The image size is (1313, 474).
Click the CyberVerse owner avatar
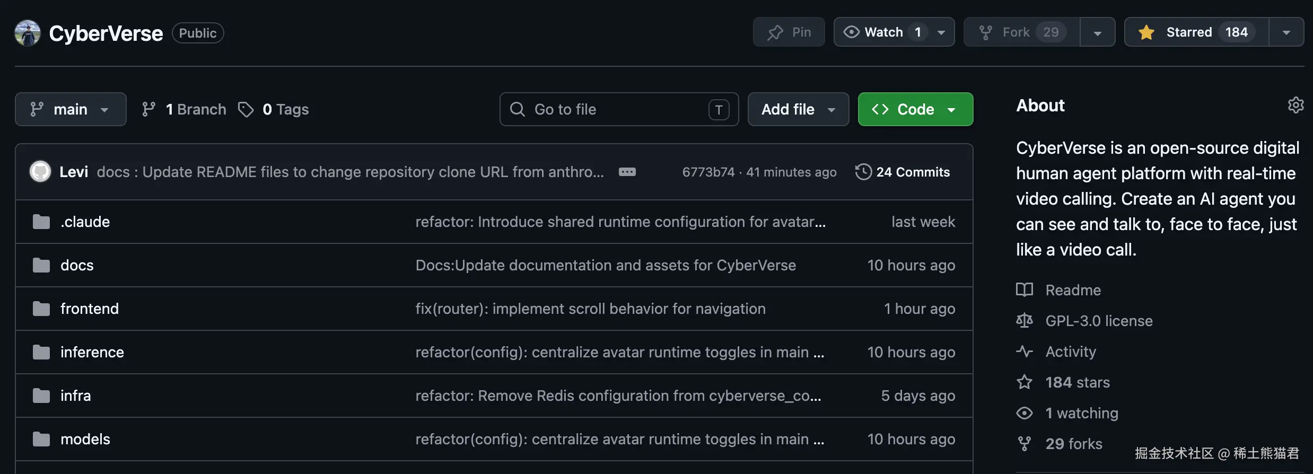point(28,33)
